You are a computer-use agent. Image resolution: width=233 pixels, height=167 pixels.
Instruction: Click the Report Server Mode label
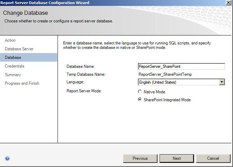pos(84,91)
